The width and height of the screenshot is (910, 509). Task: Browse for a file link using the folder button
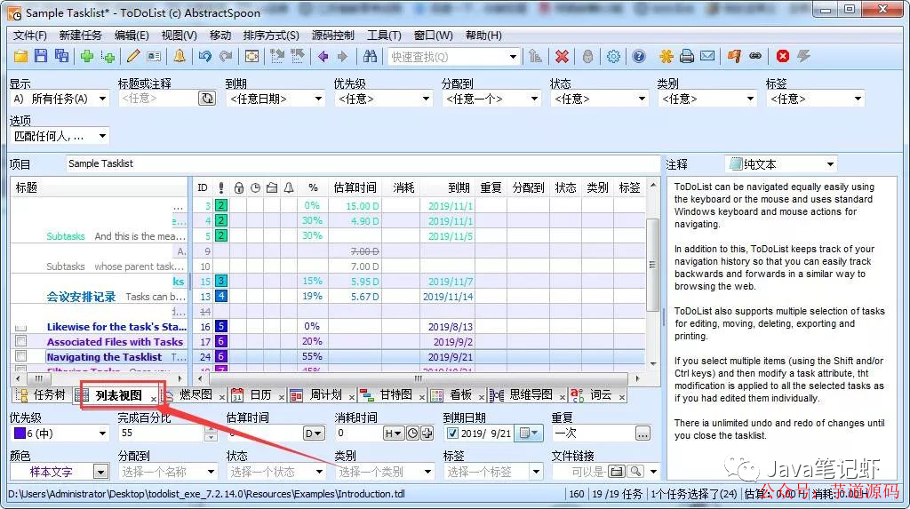click(617, 472)
